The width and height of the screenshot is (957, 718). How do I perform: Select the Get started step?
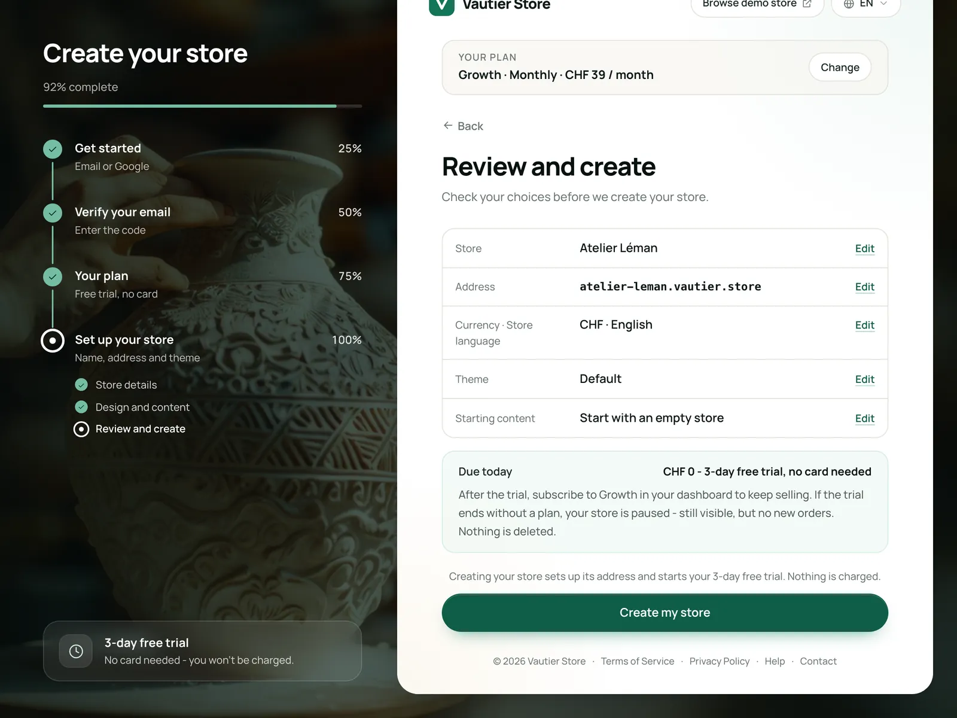tap(202, 157)
